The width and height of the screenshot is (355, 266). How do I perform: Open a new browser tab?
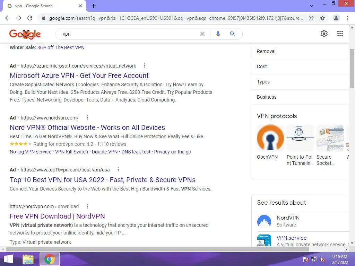(x=94, y=6)
